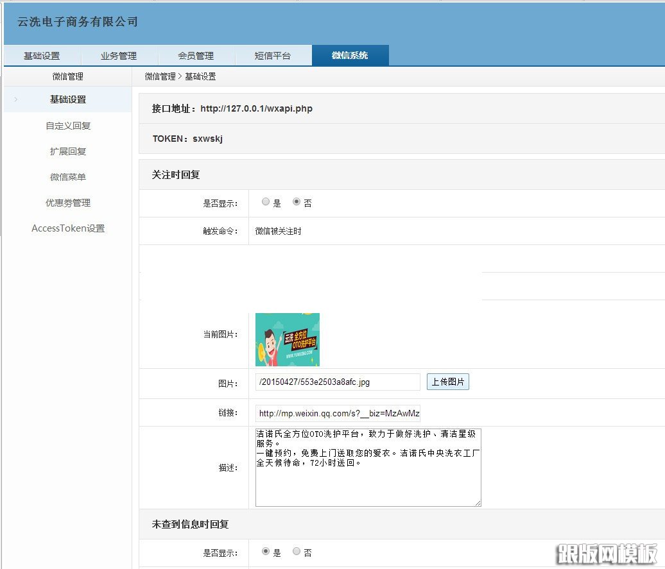The width and height of the screenshot is (665, 569).
Task: Go to the 基础设置 top navigation tab
Action: click(42, 55)
